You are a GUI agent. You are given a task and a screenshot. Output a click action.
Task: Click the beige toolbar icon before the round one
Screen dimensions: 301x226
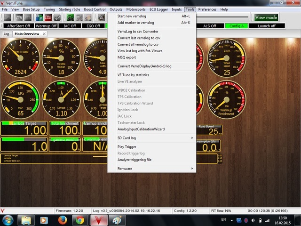click(x=88, y=17)
